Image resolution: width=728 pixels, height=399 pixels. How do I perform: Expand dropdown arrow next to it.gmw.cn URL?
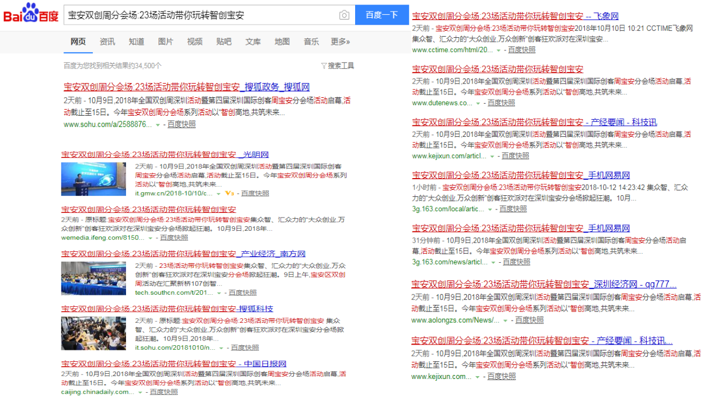click(x=219, y=193)
